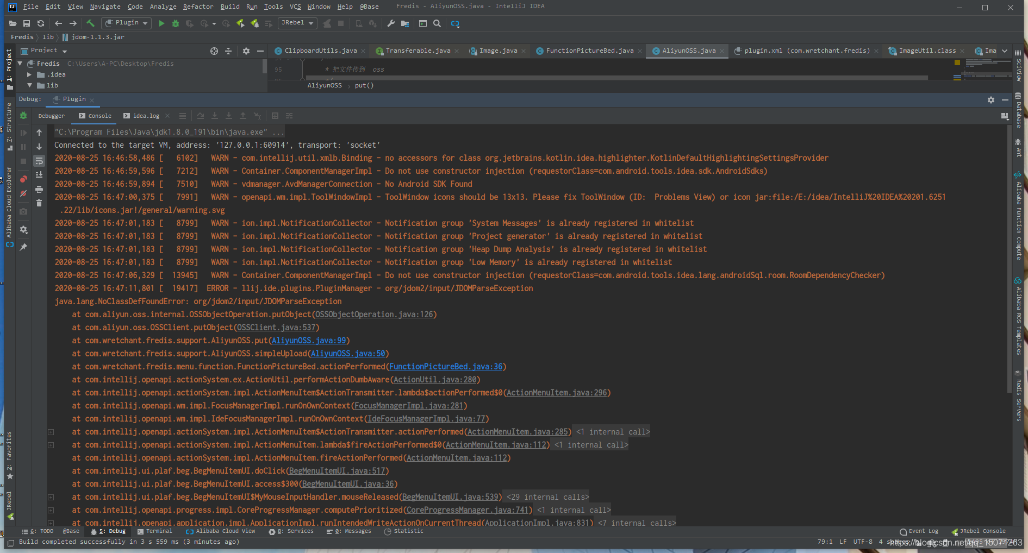Click the Synchronize refresh icon
The image size is (1028, 553).
[x=41, y=23]
